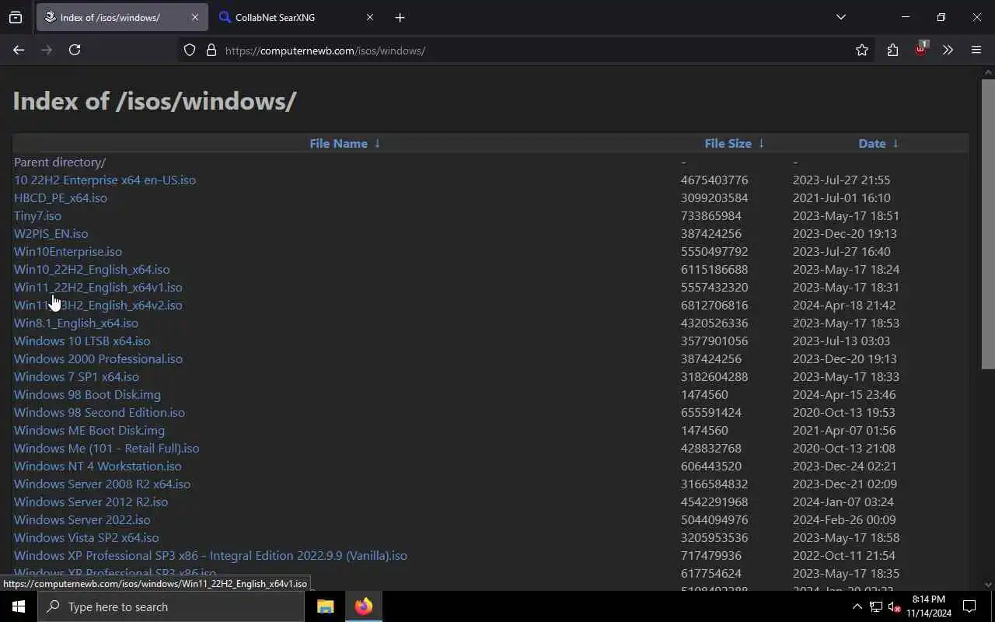View site security padlock info
The image size is (995, 622).
pyautogui.click(x=211, y=51)
